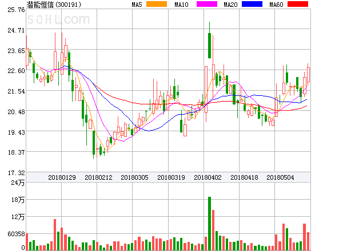Click the 20.48 price axis label
This screenshot has height=251, width=343.
pos(16,112)
